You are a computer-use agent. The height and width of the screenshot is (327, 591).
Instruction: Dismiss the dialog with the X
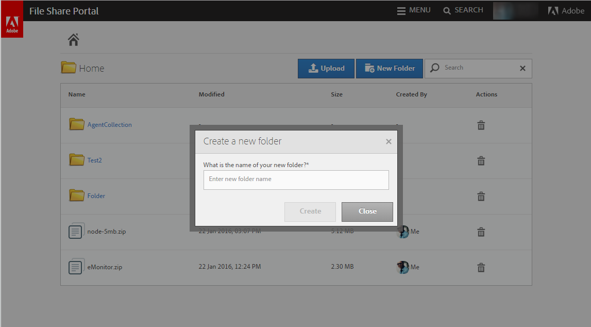click(389, 141)
